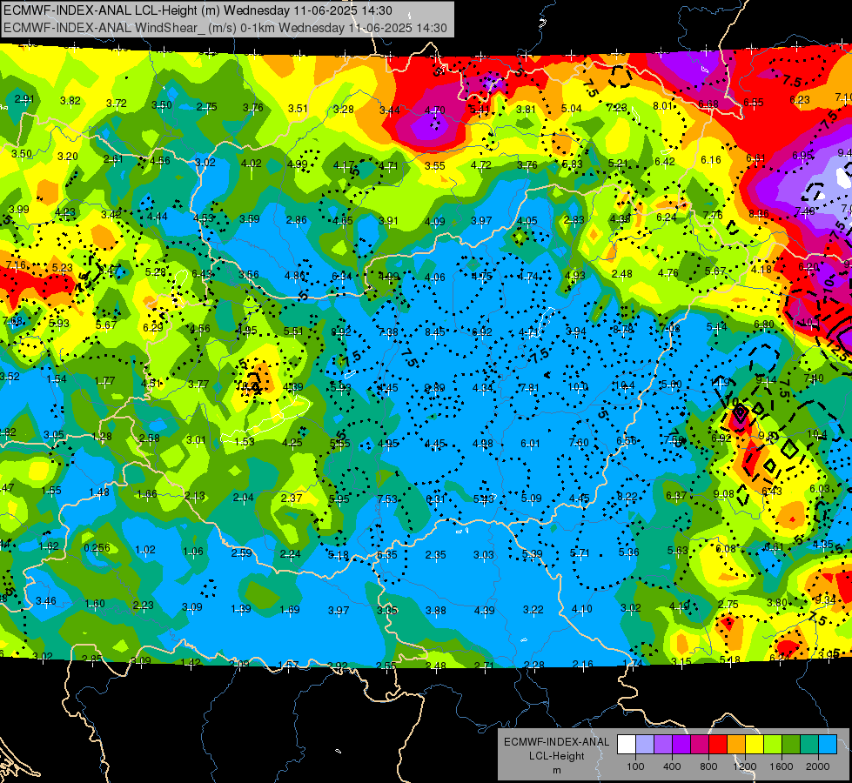Viewport: 852px width, 783px height.
Task: Click the grid value 4.70
Action: [434, 110]
